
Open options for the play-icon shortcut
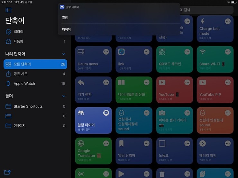[146, 174]
